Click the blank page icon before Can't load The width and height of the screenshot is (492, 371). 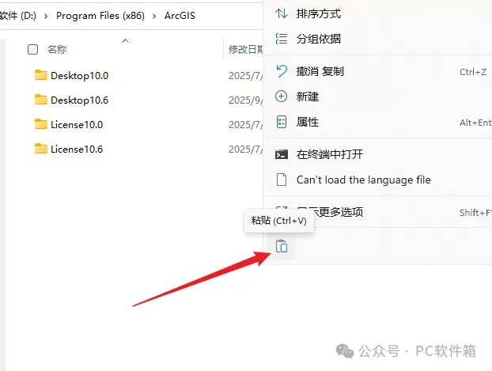(x=282, y=180)
